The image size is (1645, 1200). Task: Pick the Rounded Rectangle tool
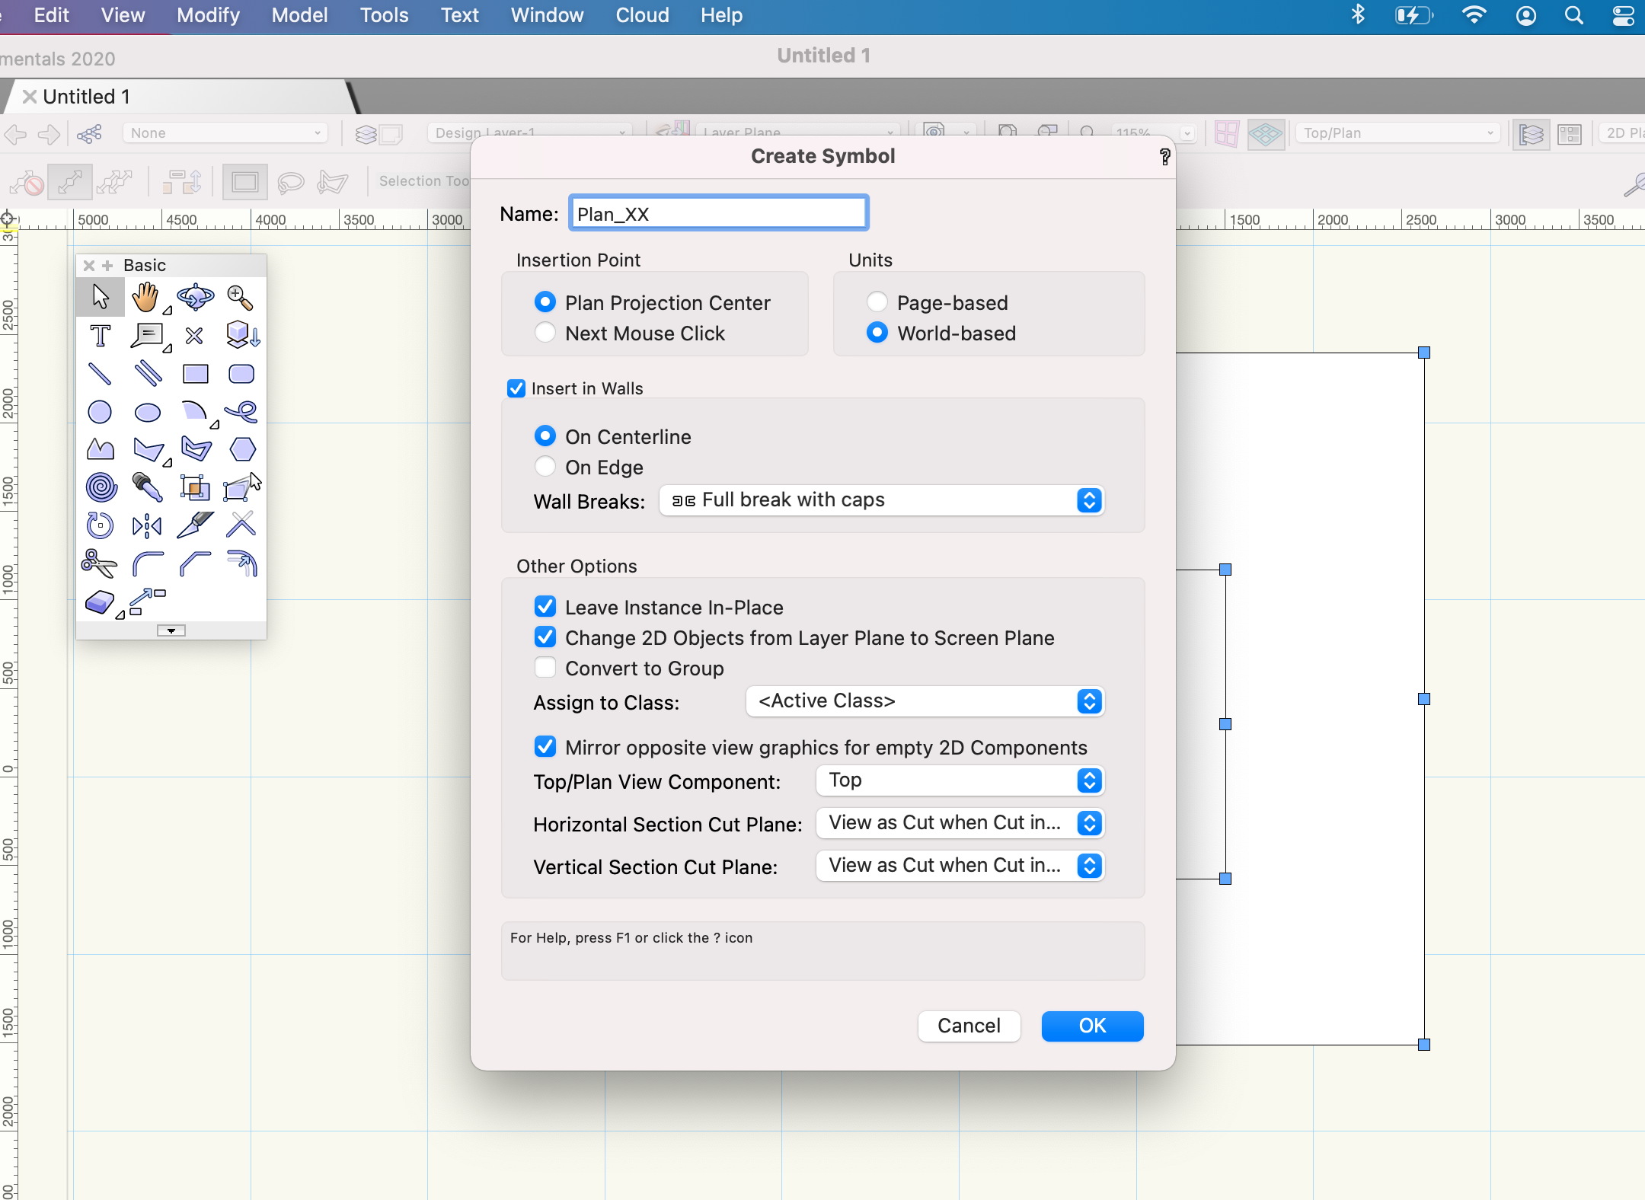pyautogui.click(x=241, y=373)
